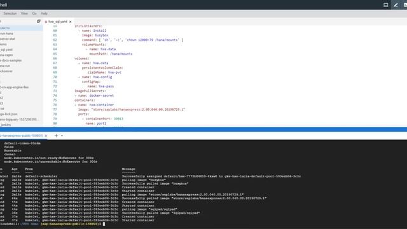Click the 'claimName: hxe-pvc' line
This screenshot has height=229, width=407.
(x=104, y=73)
